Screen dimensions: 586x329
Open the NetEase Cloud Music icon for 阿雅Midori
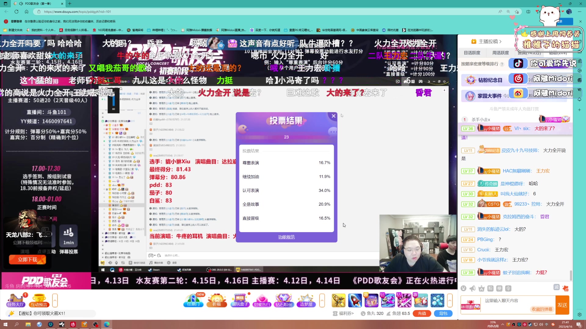[x=518, y=79]
